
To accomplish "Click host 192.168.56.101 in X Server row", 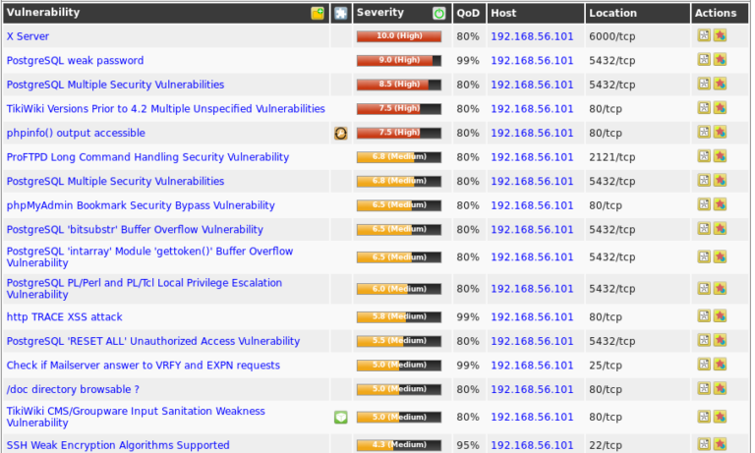I will (x=531, y=35).
